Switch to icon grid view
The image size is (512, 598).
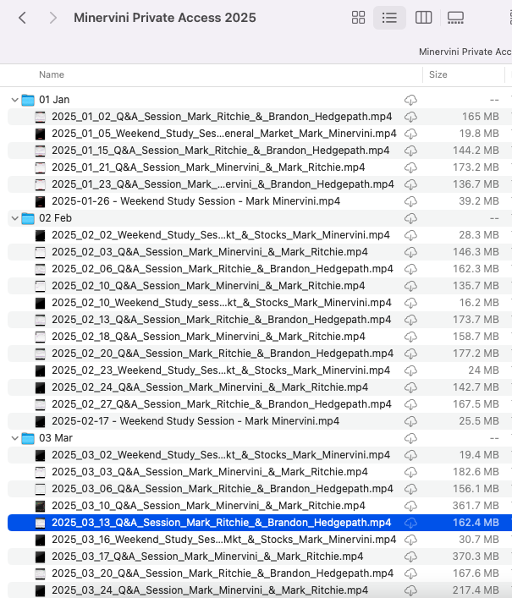coord(358,18)
